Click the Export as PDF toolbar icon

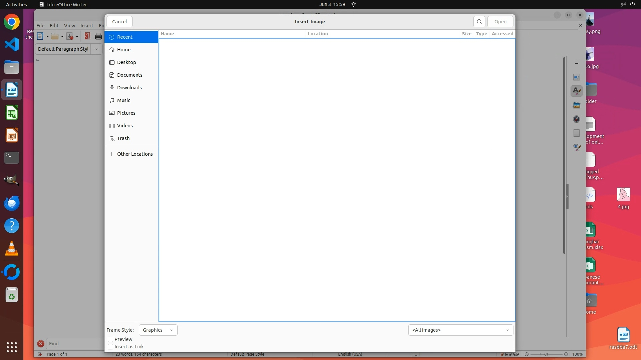tap(87, 36)
